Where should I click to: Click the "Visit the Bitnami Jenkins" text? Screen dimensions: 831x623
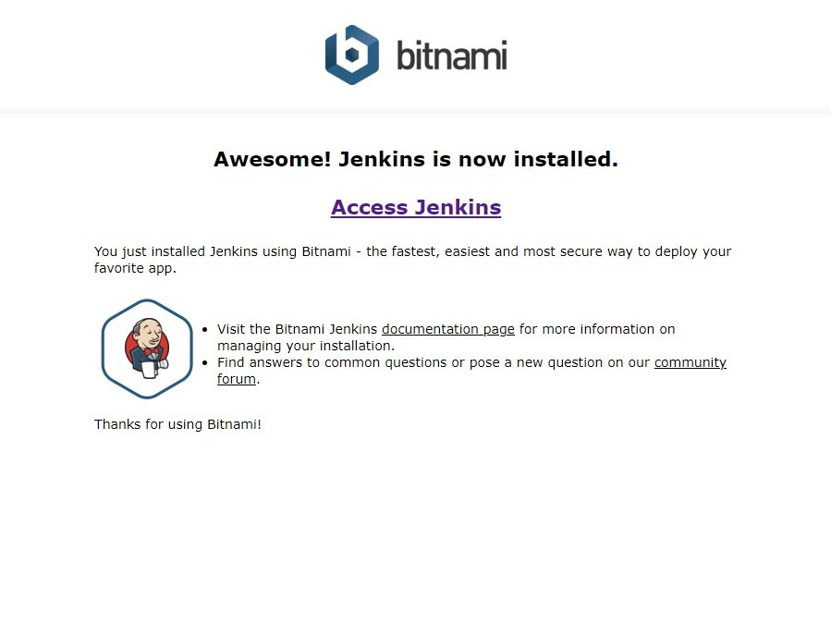tap(297, 329)
